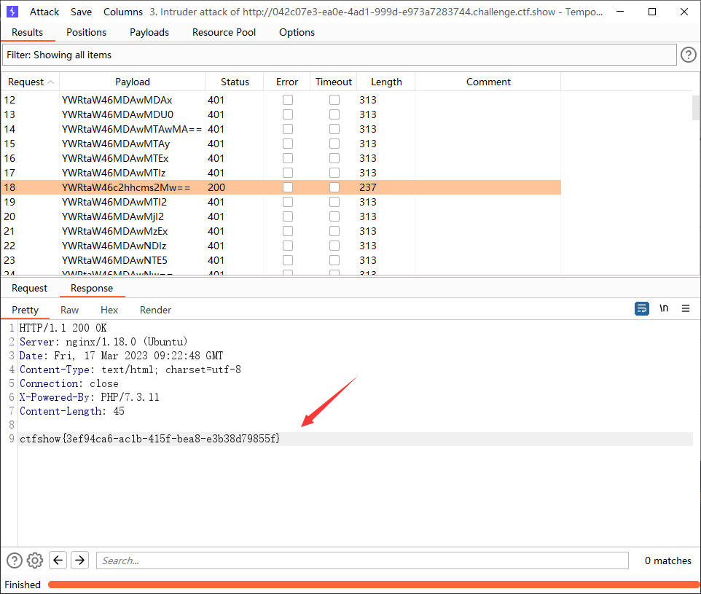Click the ctfshow flag line in response

tap(150, 439)
